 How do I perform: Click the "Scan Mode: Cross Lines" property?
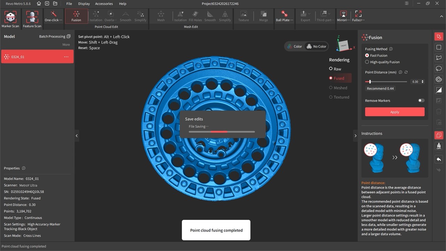coord(22,236)
